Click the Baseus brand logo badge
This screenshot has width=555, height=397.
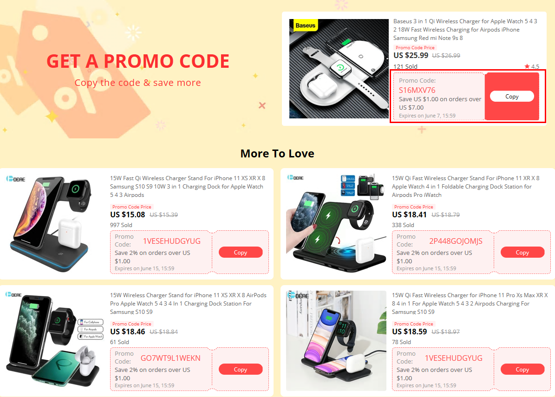click(305, 26)
